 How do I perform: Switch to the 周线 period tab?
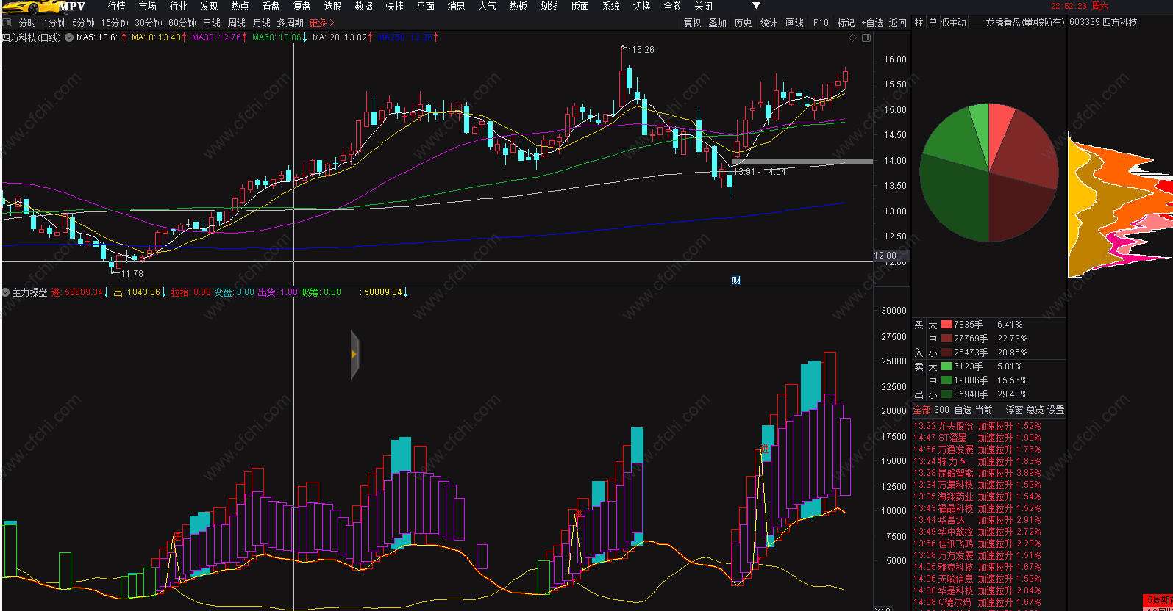(x=237, y=23)
